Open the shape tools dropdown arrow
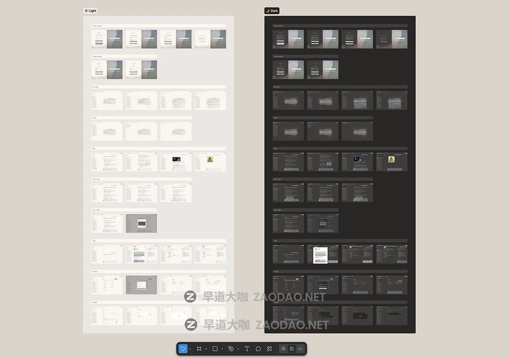 [222, 349]
